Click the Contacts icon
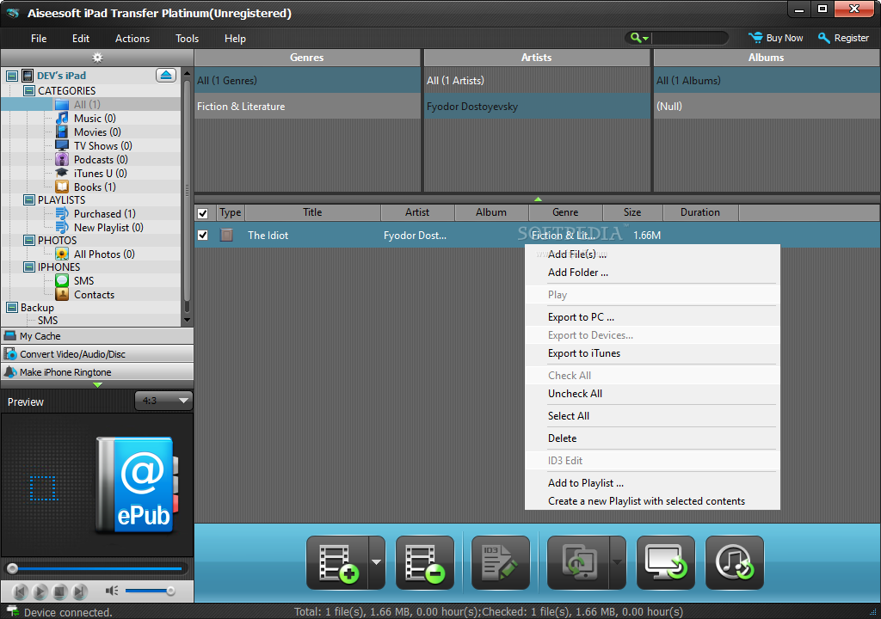This screenshot has width=881, height=619. tap(62, 295)
